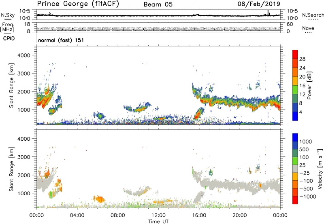The width and height of the screenshot is (324, 224).
Task: Click the 'Nave' legend label
Action: (x=308, y=28)
